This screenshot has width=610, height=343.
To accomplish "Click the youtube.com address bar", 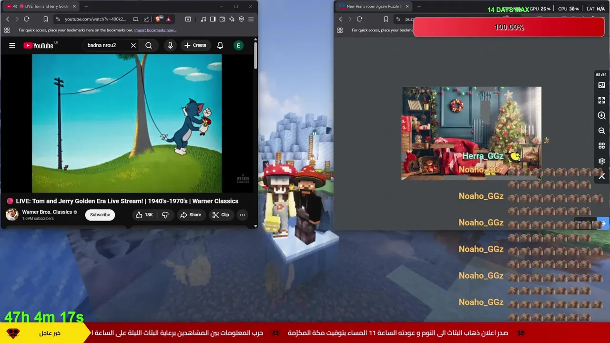I will [95, 19].
